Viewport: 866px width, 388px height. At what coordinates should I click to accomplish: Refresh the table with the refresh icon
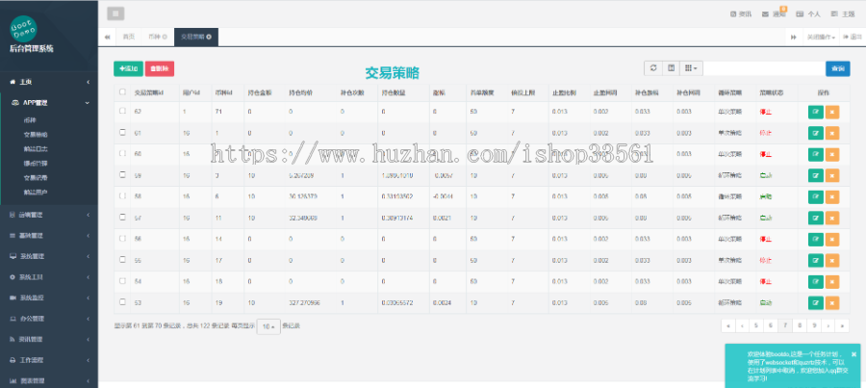(653, 68)
